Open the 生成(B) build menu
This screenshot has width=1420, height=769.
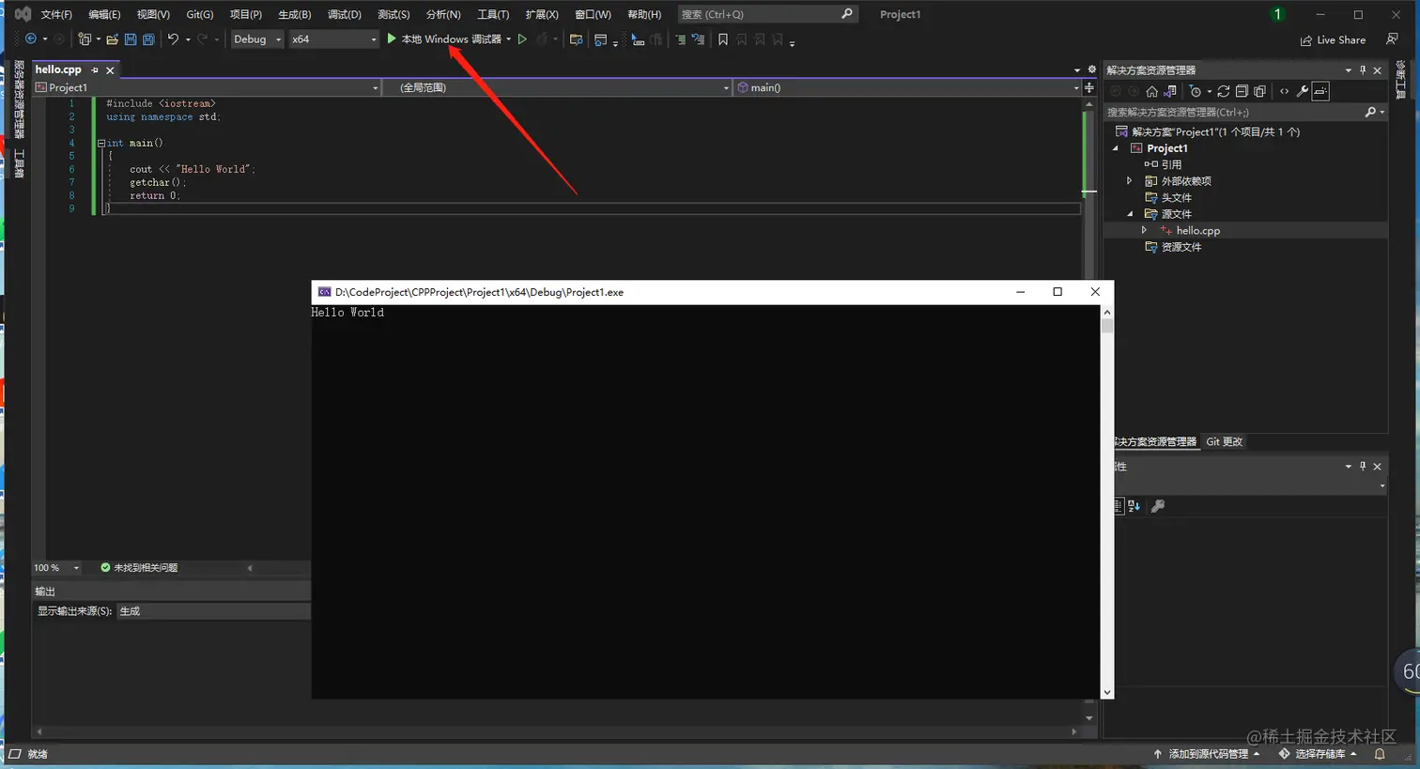click(295, 14)
